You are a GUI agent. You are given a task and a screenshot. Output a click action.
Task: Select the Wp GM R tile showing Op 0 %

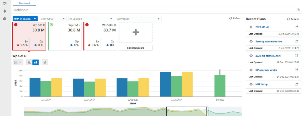coord(65,36)
